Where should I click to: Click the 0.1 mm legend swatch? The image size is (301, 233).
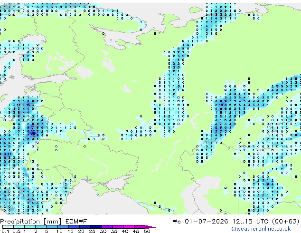[x=8, y=227]
